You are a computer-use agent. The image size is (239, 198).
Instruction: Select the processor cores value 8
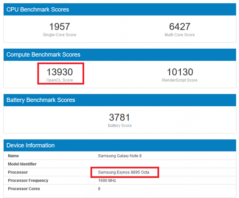pos(99,189)
